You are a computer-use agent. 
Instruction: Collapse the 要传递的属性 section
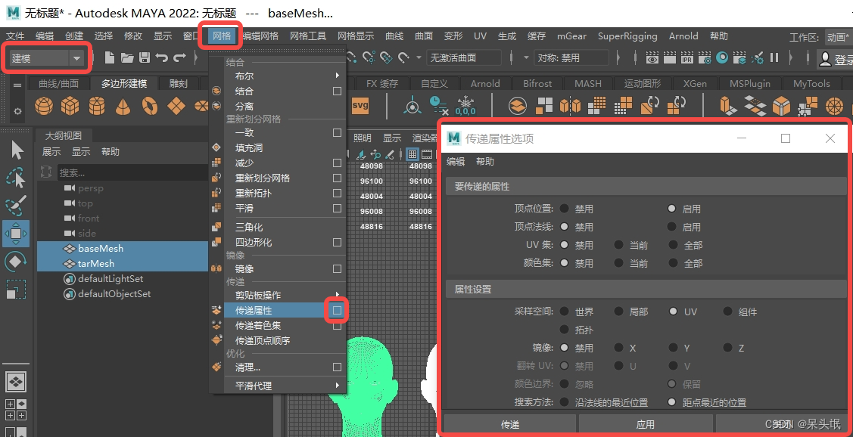[x=646, y=187]
